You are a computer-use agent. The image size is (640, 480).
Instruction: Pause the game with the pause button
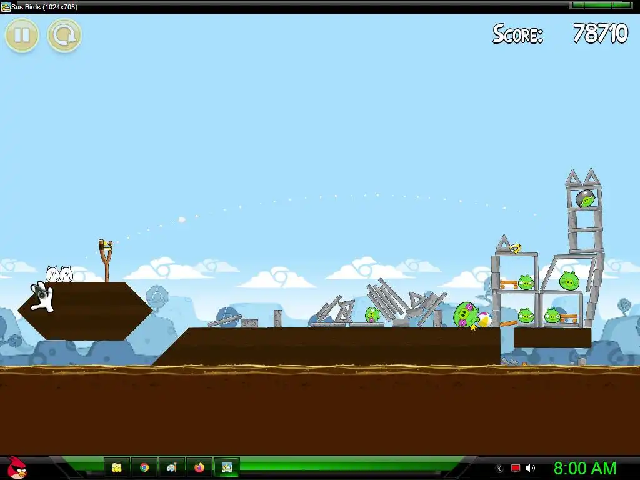point(22,35)
